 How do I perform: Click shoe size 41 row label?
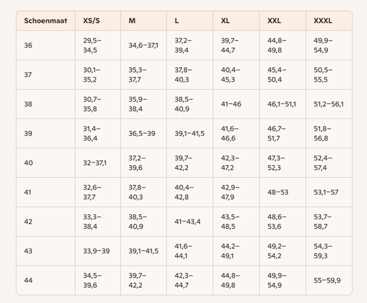pos(29,192)
